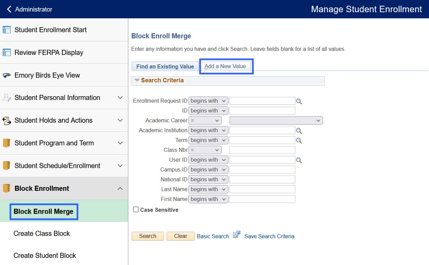Select the Emory Birds Eye View eyeglasses icon
429x265 pixels.
point(7,75)
